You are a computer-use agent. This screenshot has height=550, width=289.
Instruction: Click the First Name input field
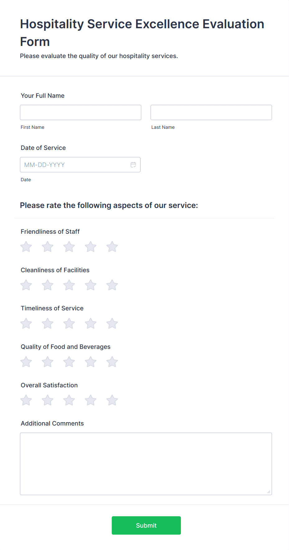[80, 112]
